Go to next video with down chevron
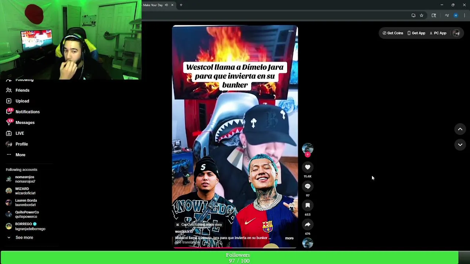 tap(460, 145)
